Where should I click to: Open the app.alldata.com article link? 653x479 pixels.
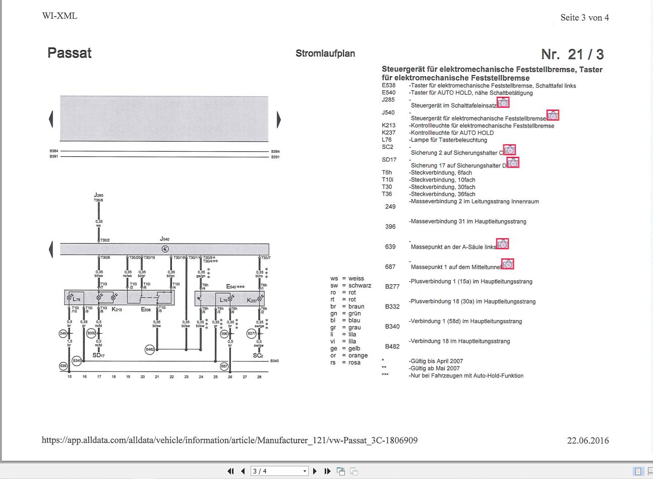point(229,440)
